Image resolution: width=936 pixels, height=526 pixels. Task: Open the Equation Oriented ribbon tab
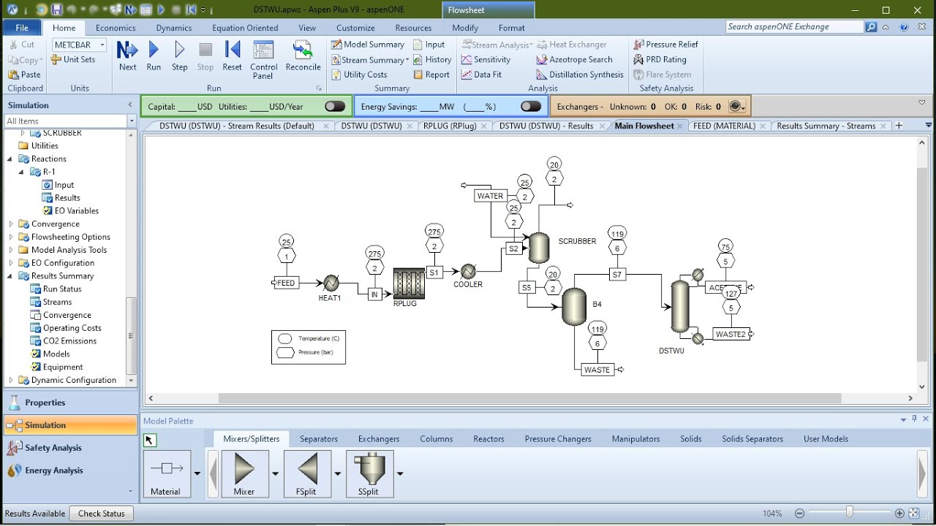[245, 28]
